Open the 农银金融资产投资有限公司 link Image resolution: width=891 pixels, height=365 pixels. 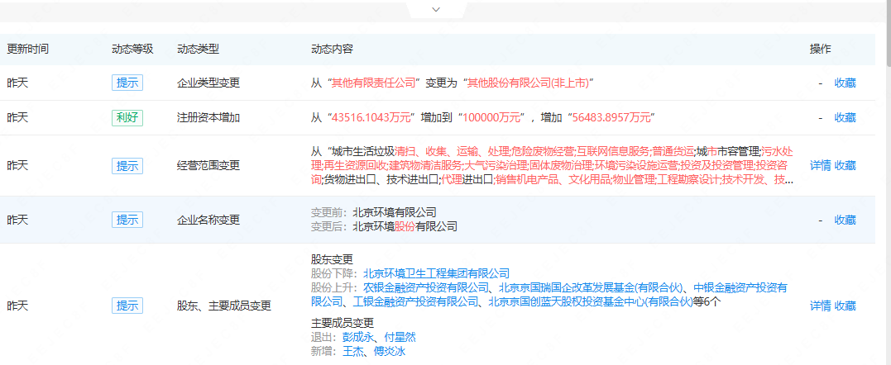[x=426, y=287]
